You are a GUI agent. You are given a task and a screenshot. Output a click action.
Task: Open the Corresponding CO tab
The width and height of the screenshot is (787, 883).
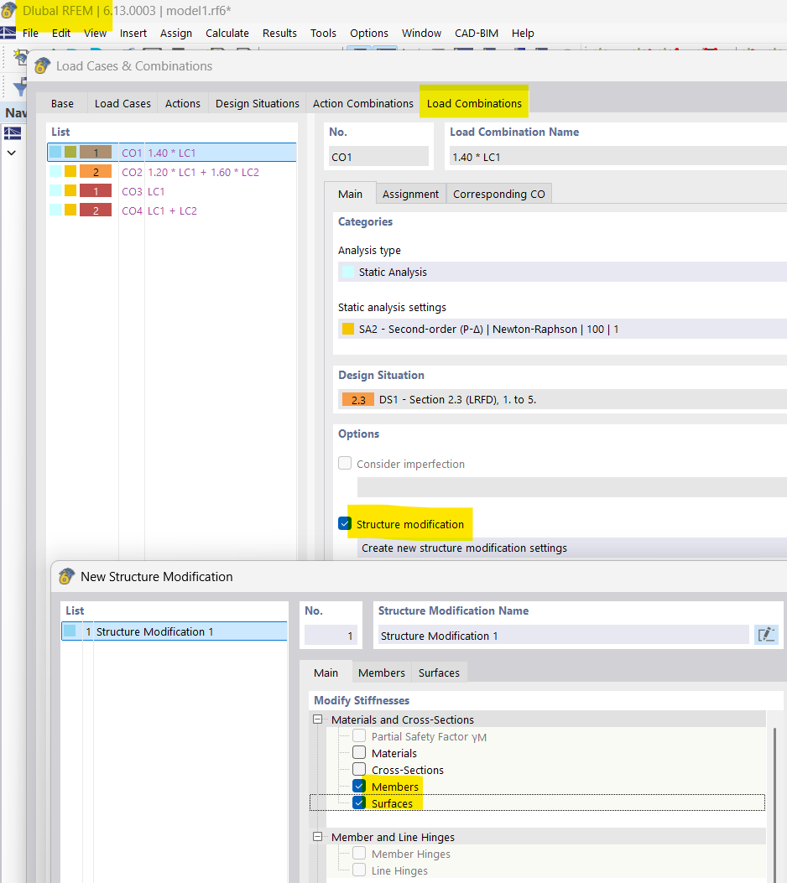498,194
